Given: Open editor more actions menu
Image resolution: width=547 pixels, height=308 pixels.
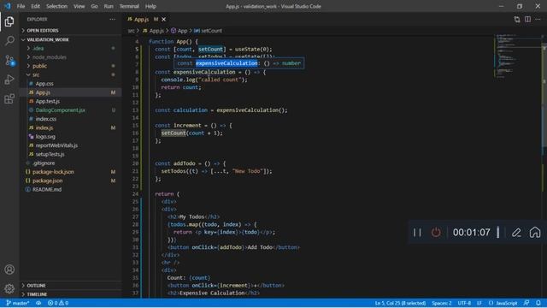Looking at the screenshot, I should click(538, 19).
